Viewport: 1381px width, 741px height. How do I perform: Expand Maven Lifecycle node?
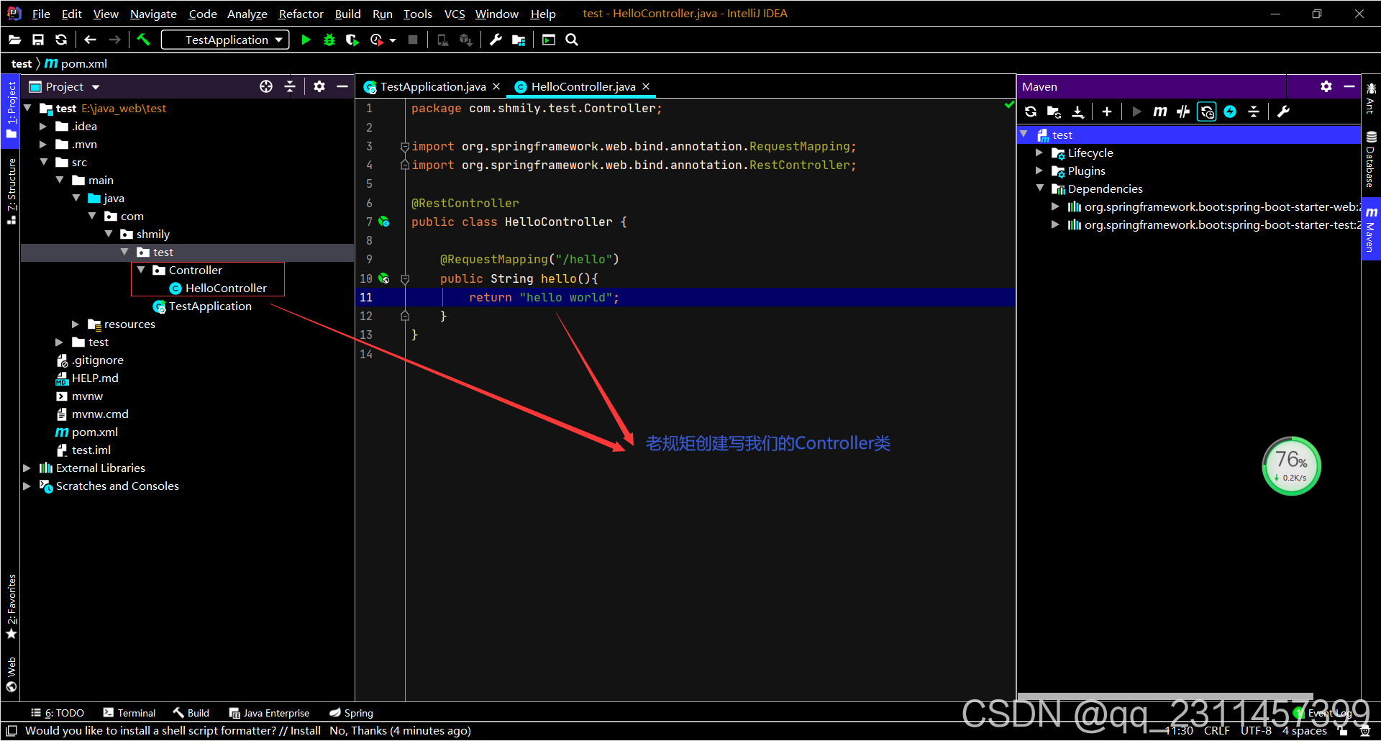1039,153
